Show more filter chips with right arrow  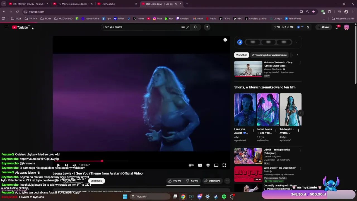[298, 55]
